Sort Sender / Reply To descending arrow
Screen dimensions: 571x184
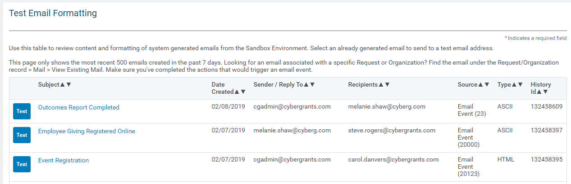(x=312, y=84)
